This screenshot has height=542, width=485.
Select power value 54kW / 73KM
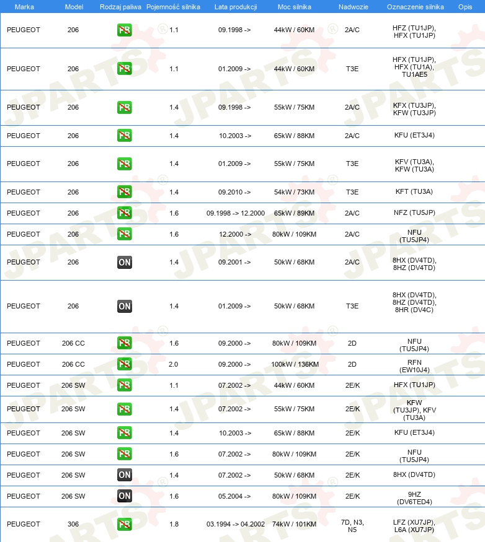[x=294, y=192]
